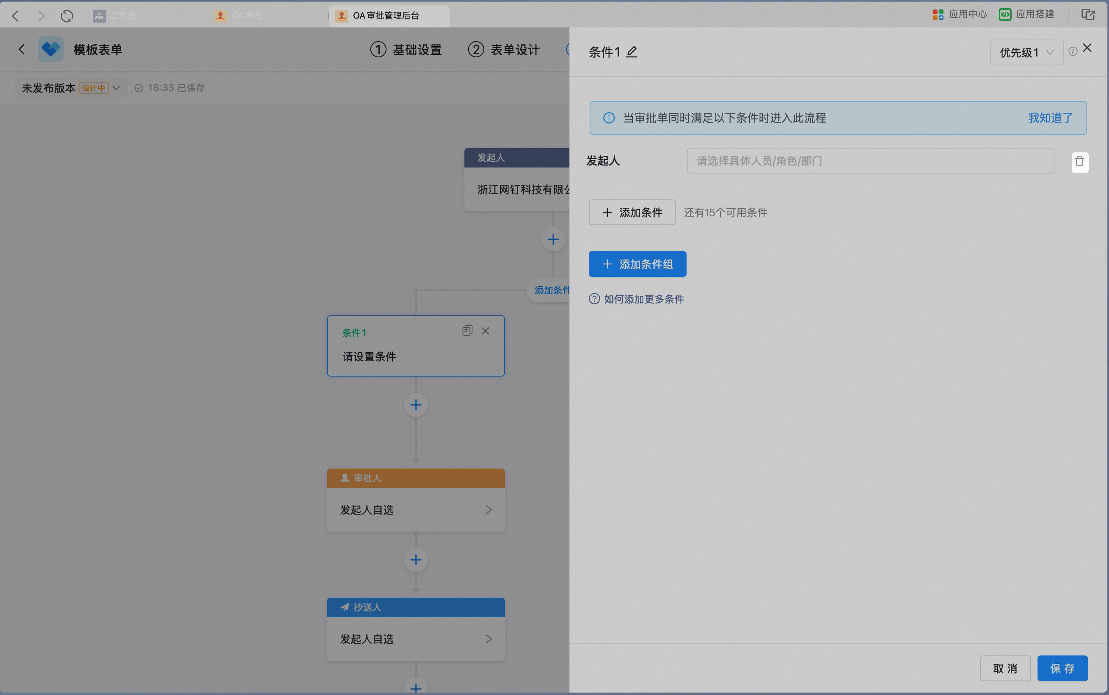This screenshot has height=695, width=1109.
Task: Click the browser back arrow
Action: point(15,16)
